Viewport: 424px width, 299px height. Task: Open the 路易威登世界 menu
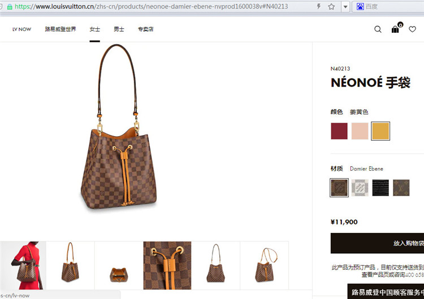coord(60,29)
